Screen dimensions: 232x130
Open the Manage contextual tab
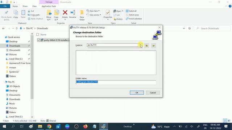click(49, 2)
